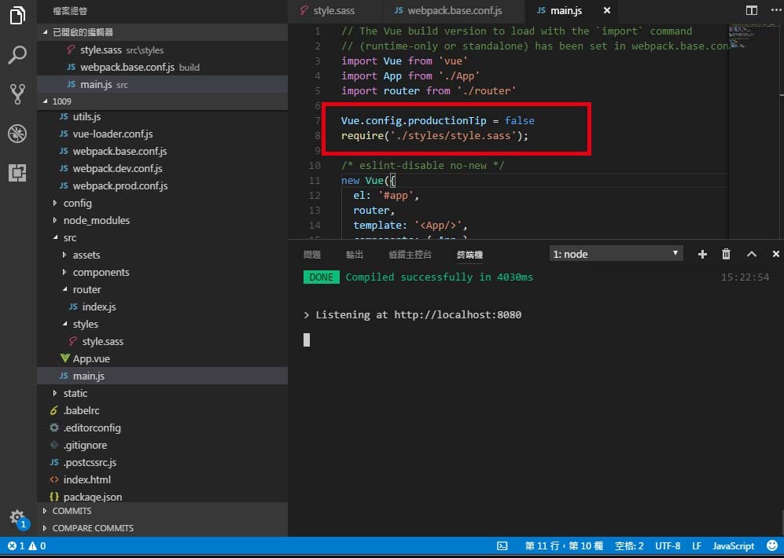This screenshot has width=784, height=558.
Task: Open vue-loader.conf.js file
Action: pyautogui.click(x=163, y=134)
